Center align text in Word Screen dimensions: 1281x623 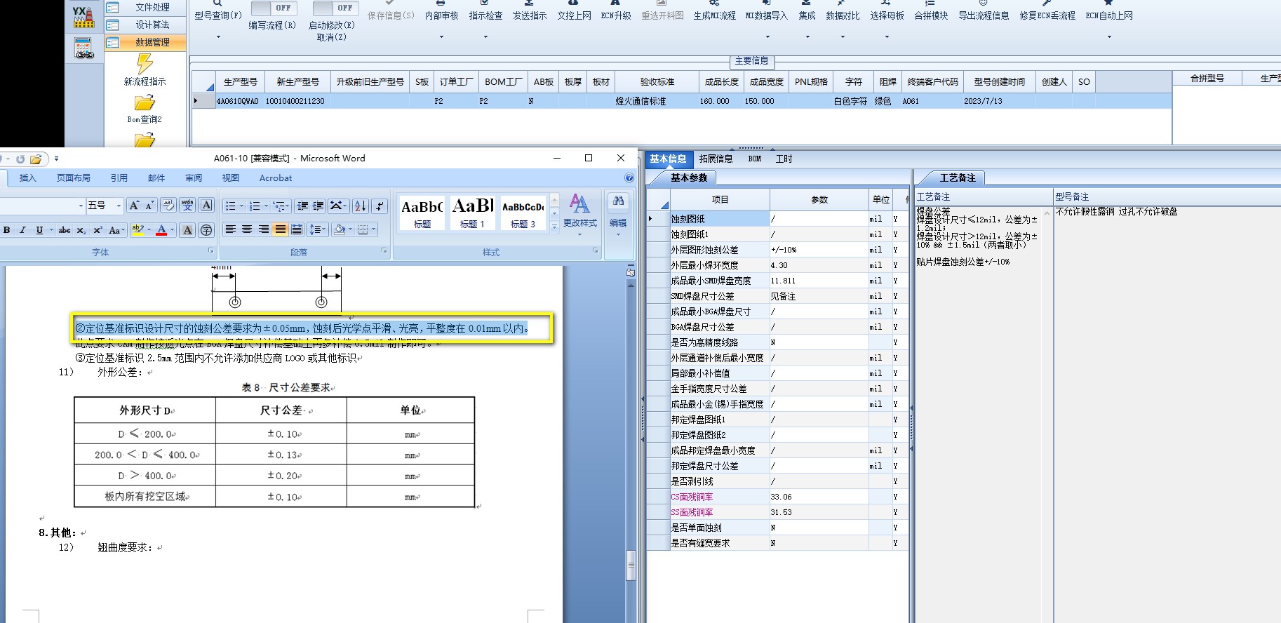click(x=247, y=229)
